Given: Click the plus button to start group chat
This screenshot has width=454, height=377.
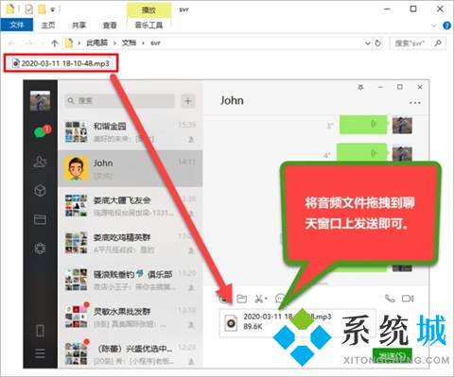Looking at the screenshot, I should coord(188,101).
